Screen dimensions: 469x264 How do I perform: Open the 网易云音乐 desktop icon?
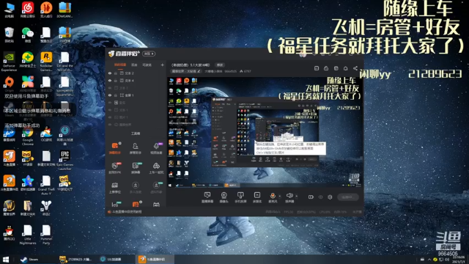tap(28, 10)
